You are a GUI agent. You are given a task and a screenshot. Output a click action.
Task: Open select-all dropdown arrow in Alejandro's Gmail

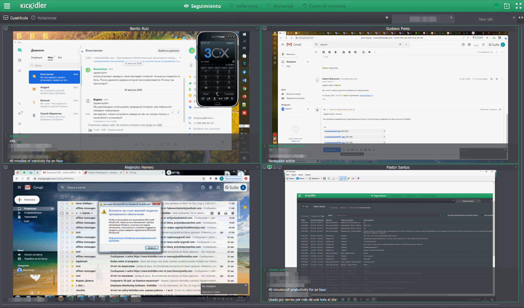(66, 197)
